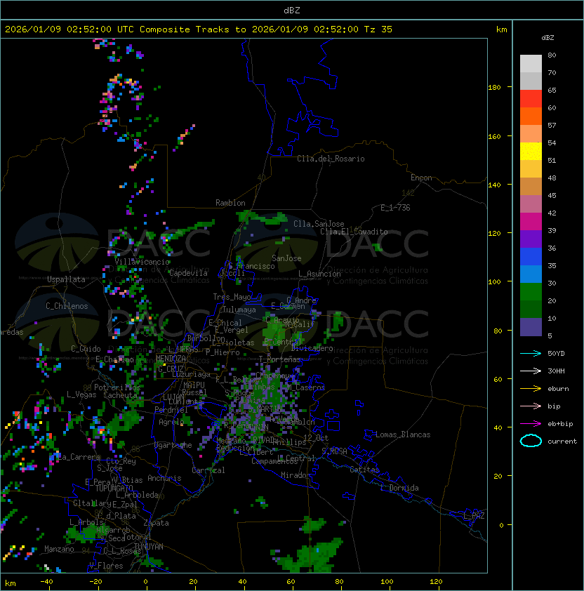Screen dimensions: 584x591
Task: Click the 'Clla.SanJose' map label
Action: [319, 224]
